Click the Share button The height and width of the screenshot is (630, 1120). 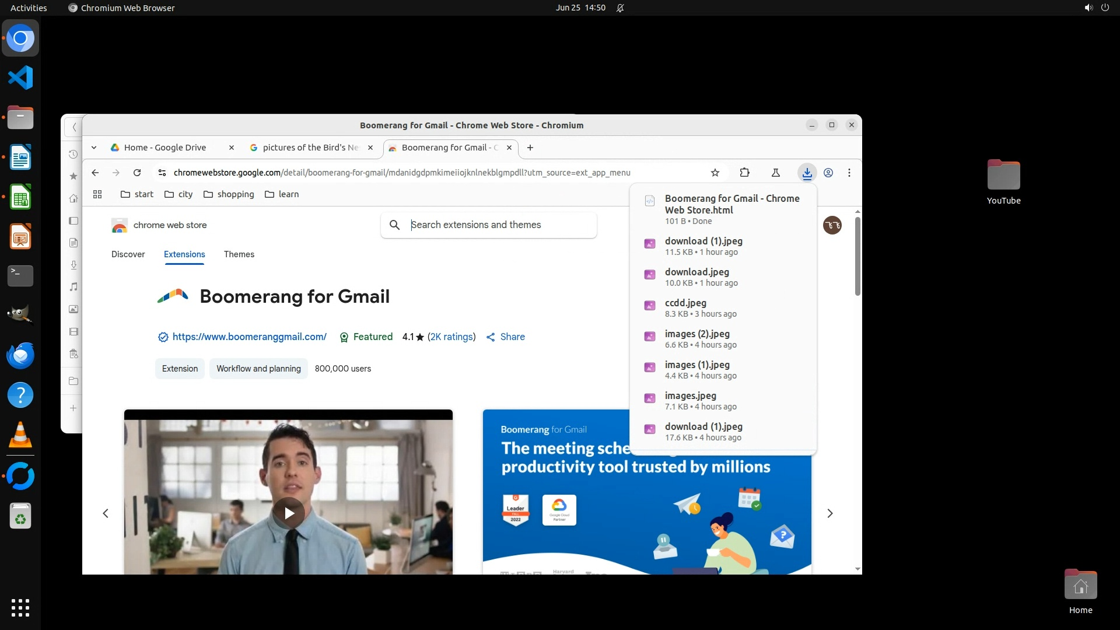pos(506,337)
